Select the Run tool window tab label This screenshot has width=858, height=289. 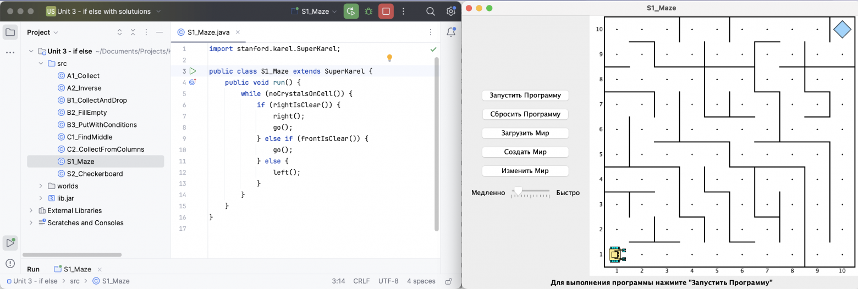click(33, 269)
